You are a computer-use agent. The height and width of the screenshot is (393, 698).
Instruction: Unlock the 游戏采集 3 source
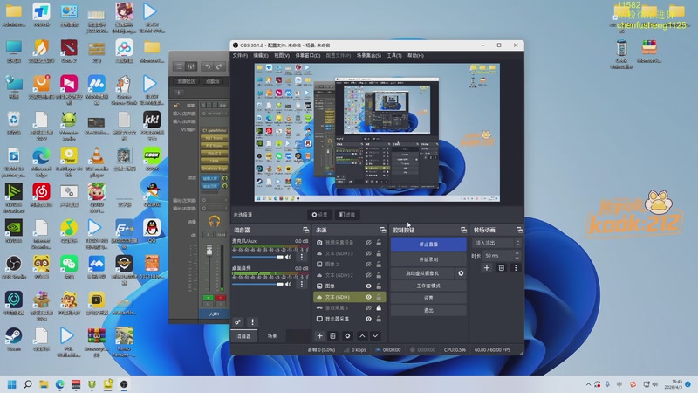click(x=379, y=308)
